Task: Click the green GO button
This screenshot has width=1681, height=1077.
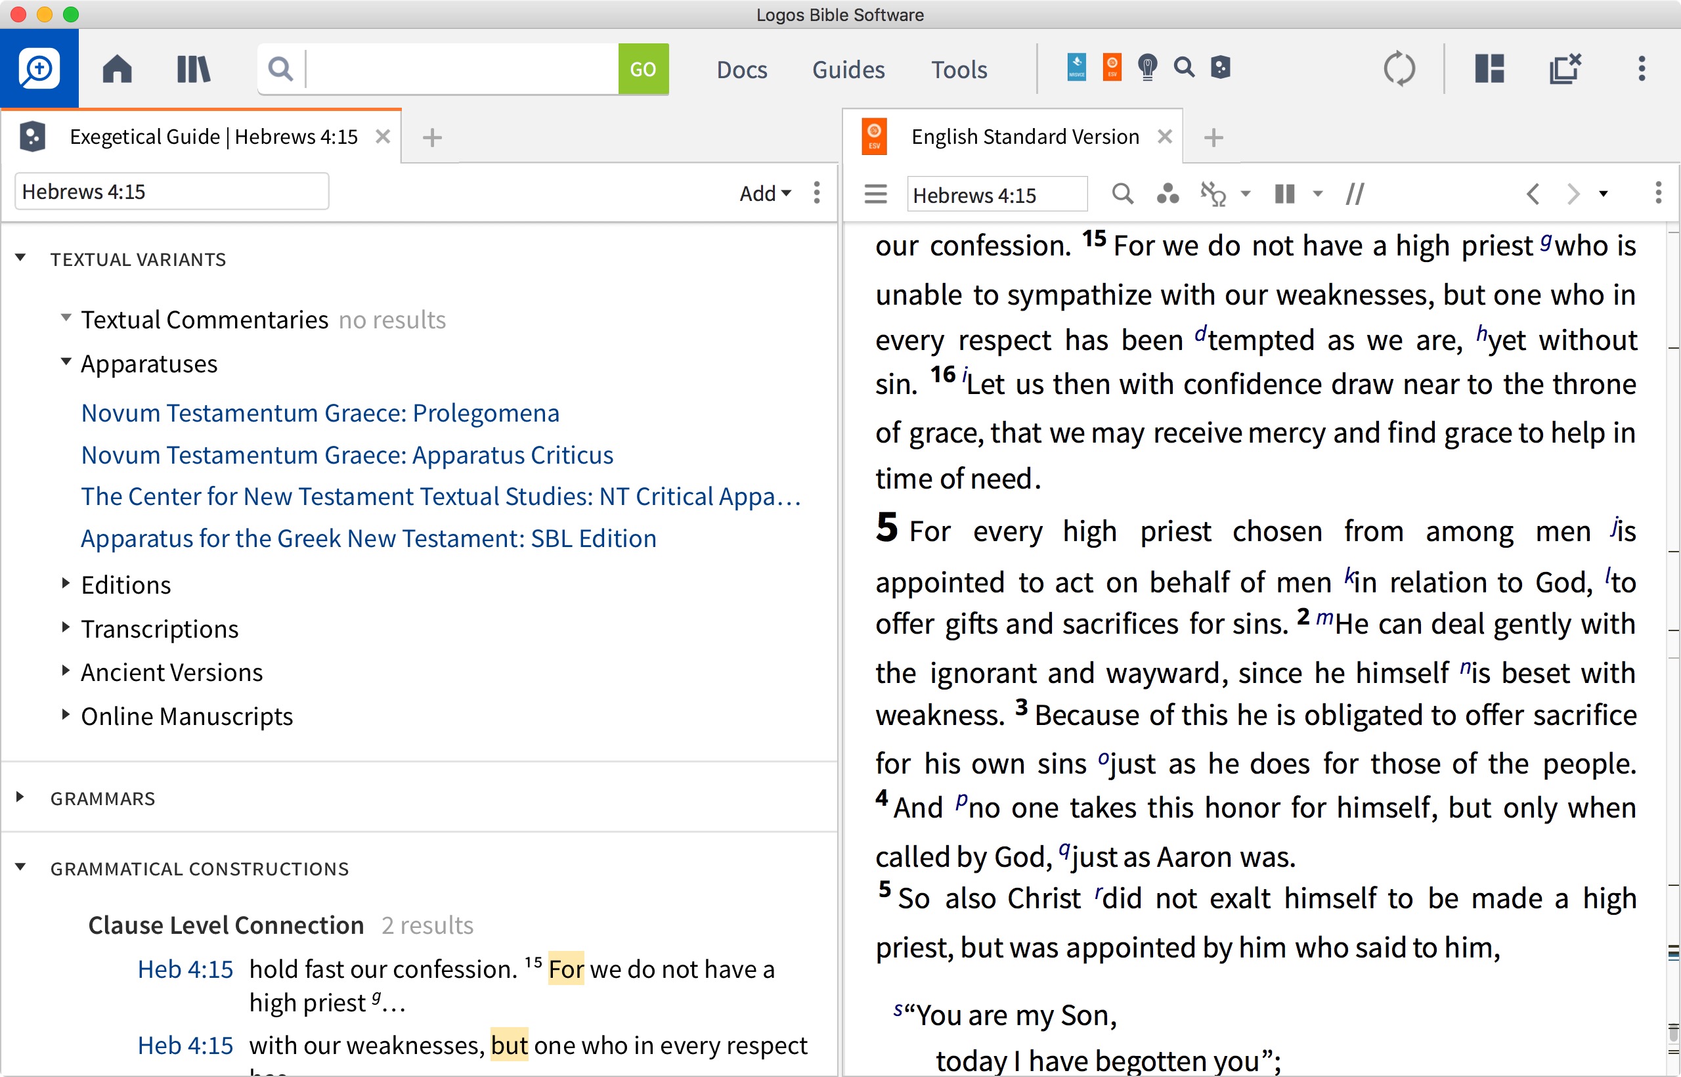Action: pos(643,69)
